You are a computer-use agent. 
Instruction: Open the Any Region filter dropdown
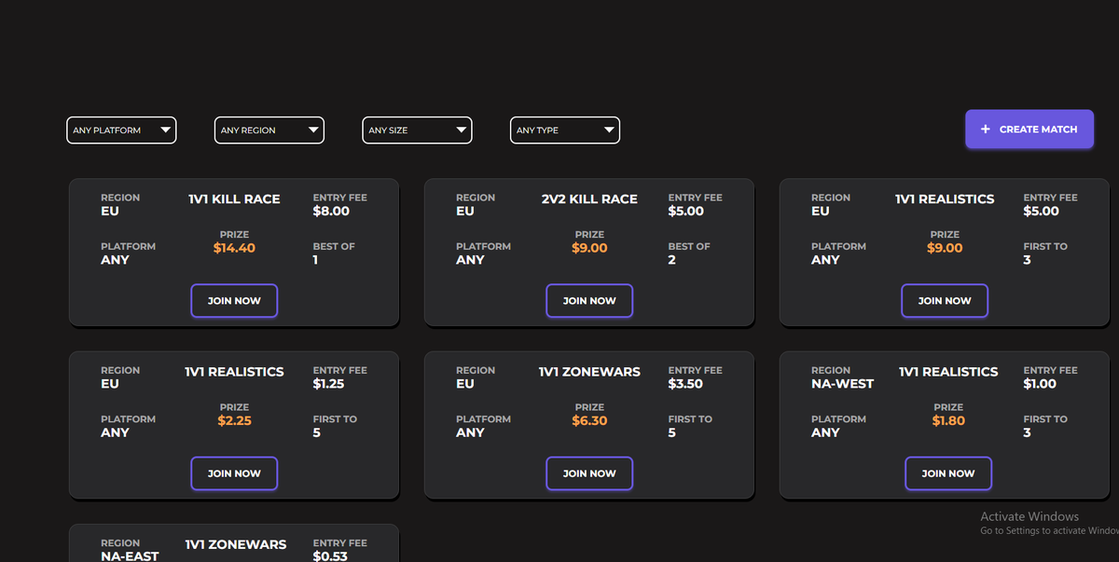269,130
